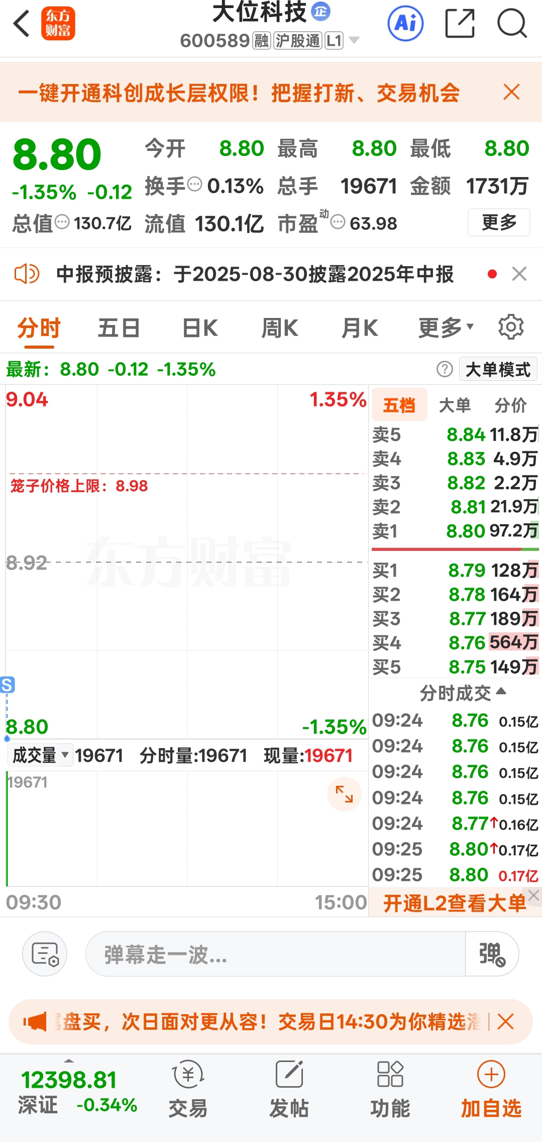Switch to 周K tab

tap(280, 328)
